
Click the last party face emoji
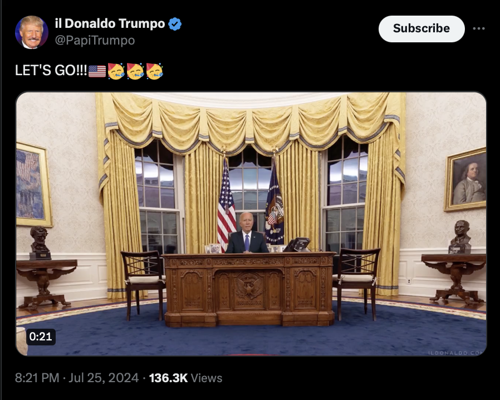(155, 71)
